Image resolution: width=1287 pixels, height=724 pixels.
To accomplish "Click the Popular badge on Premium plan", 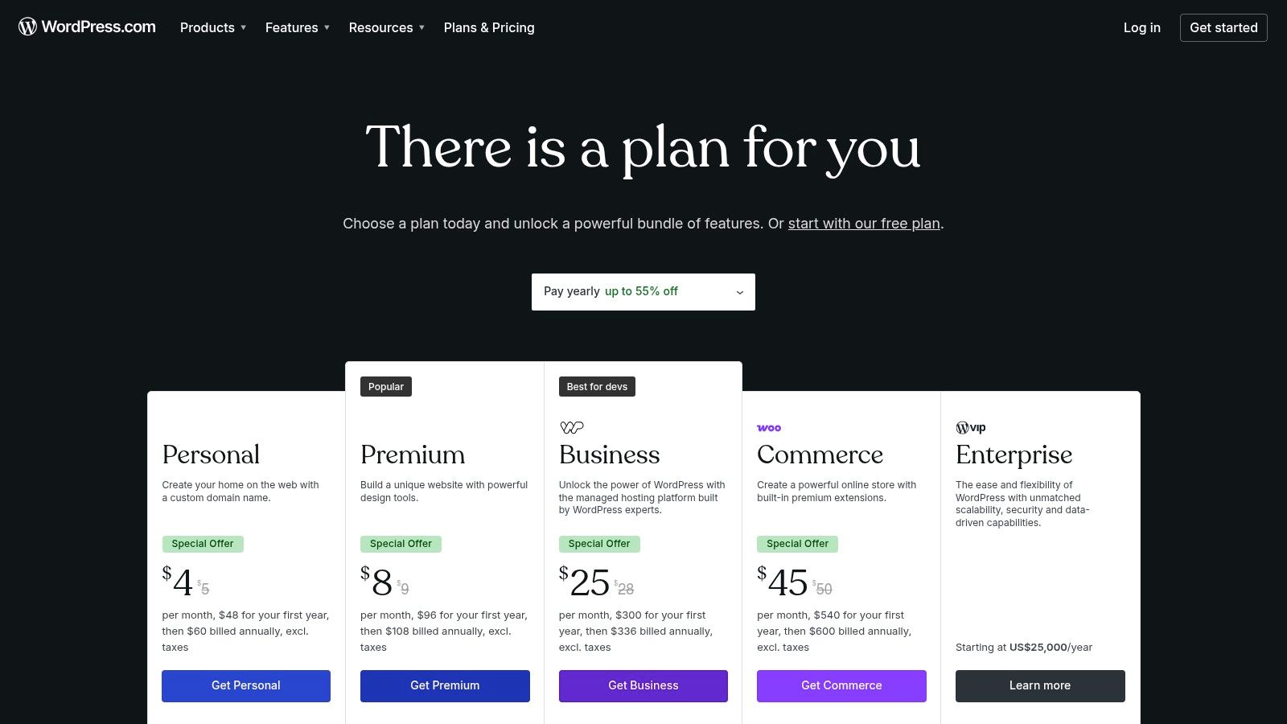I will [x=385, y=386].
